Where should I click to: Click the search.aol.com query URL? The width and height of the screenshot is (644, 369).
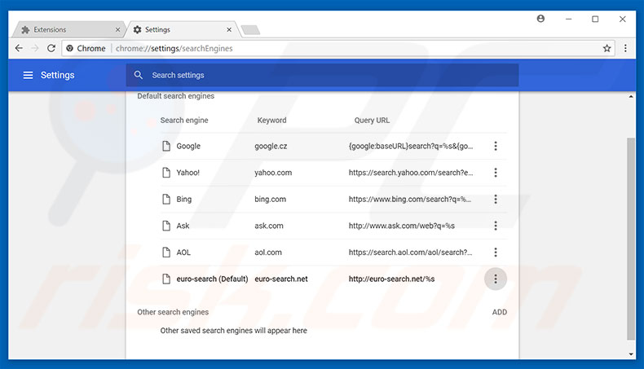[410, 252]
